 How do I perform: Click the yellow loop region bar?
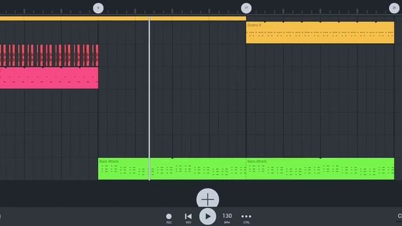[x=123, y=18]
